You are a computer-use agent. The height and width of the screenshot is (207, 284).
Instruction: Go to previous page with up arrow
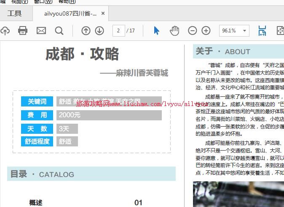(x=86, y=30)
